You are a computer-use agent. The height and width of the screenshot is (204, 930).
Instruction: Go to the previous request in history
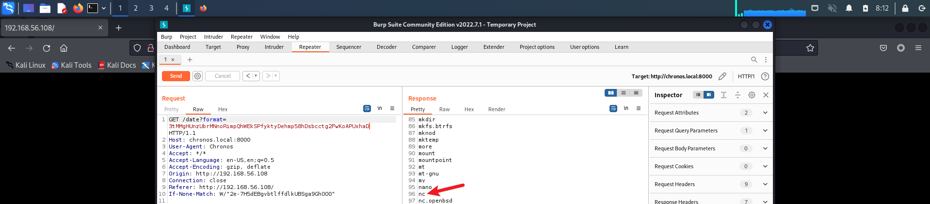point(248,76)
